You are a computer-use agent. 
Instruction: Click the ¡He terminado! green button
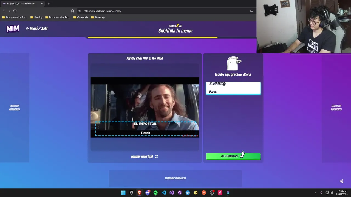coord(233,156)
